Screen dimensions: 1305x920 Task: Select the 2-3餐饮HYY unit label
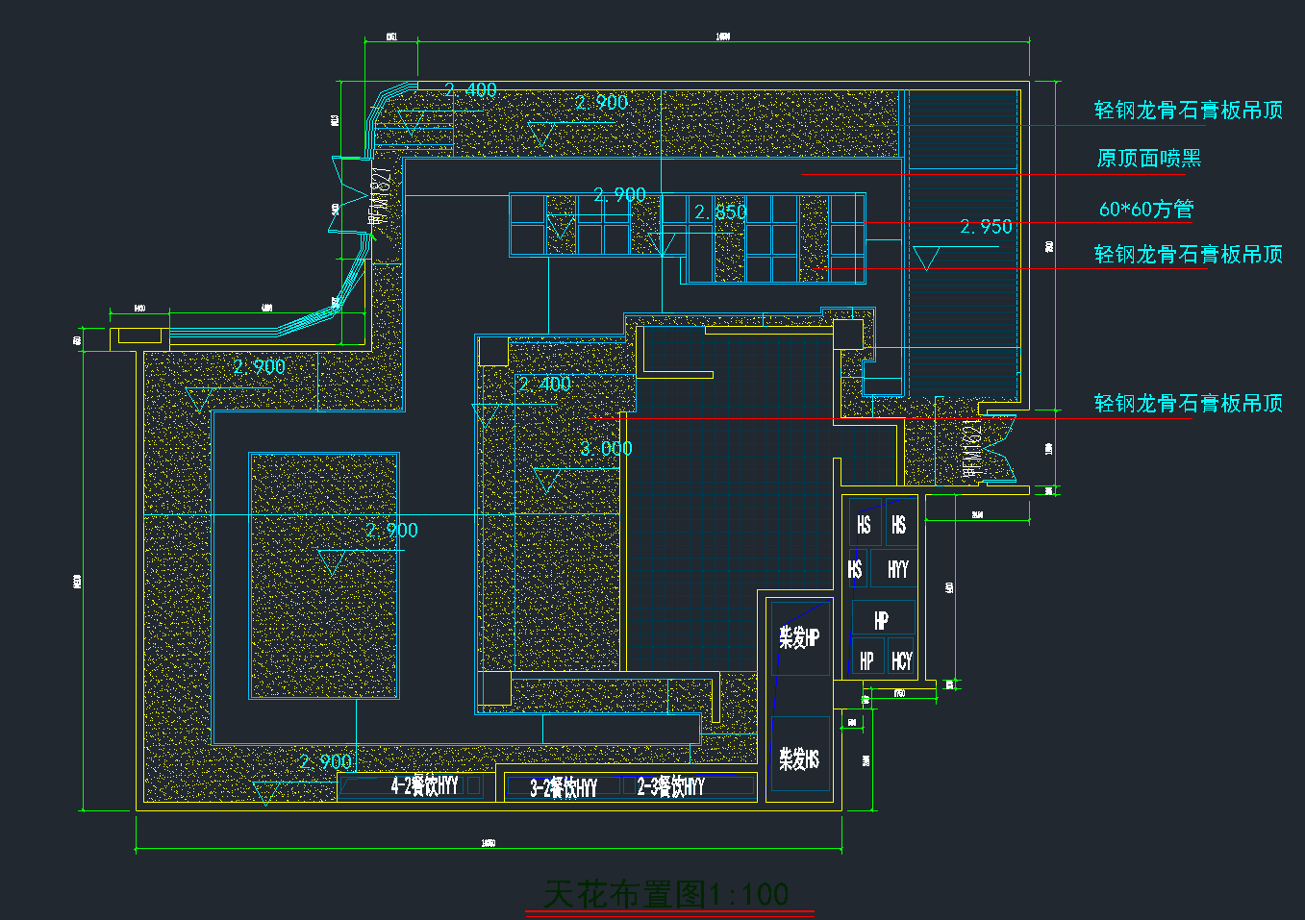coord(670,786)
